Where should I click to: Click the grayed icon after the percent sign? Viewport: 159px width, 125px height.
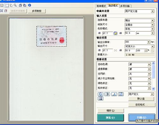coord(152,50)
